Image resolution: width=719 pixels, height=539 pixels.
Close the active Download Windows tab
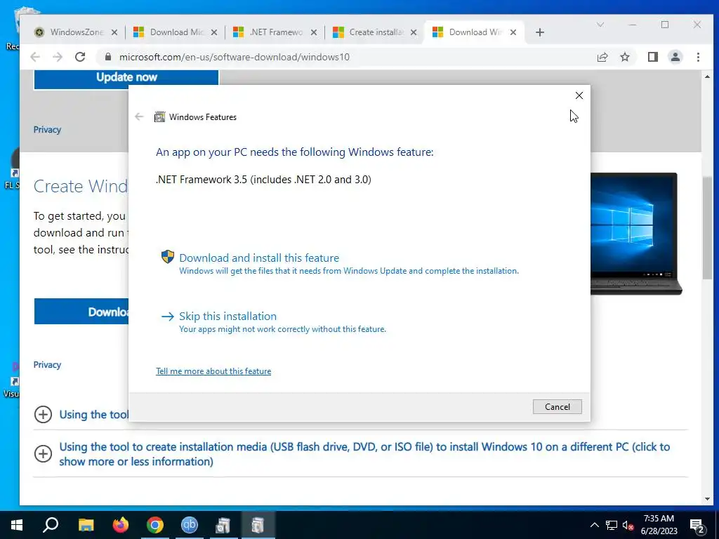click(513, 32)
